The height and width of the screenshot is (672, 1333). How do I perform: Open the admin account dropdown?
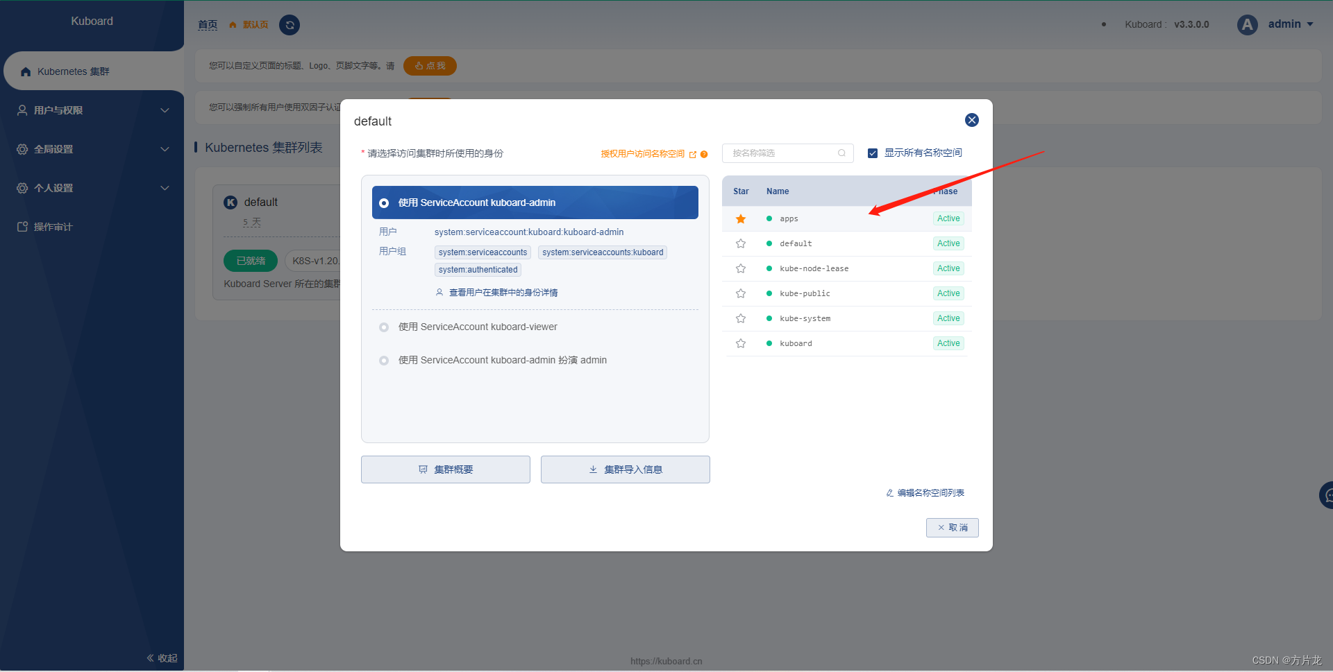(x=1286, y=24)
